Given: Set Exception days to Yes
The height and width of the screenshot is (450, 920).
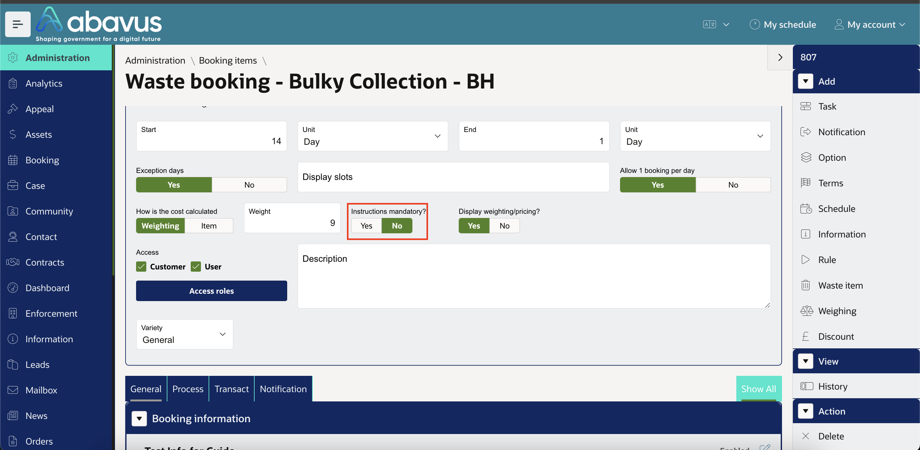Looking at the screenshot, I should click(x=174, y=185).
